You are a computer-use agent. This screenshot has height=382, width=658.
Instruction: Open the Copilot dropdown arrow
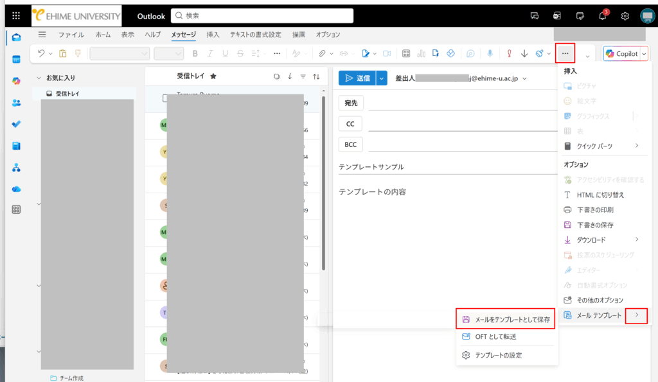pyautogui.click(x=644, y=54)
